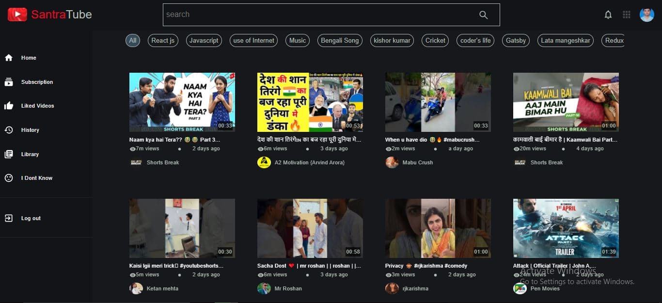Open the notifications bell
This screenshot has width=662, height=303.
(608, 15)
